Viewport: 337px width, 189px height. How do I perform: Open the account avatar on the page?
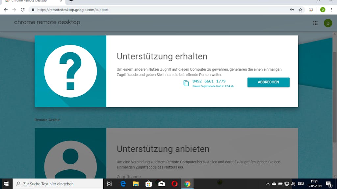(x=328, y=23)
